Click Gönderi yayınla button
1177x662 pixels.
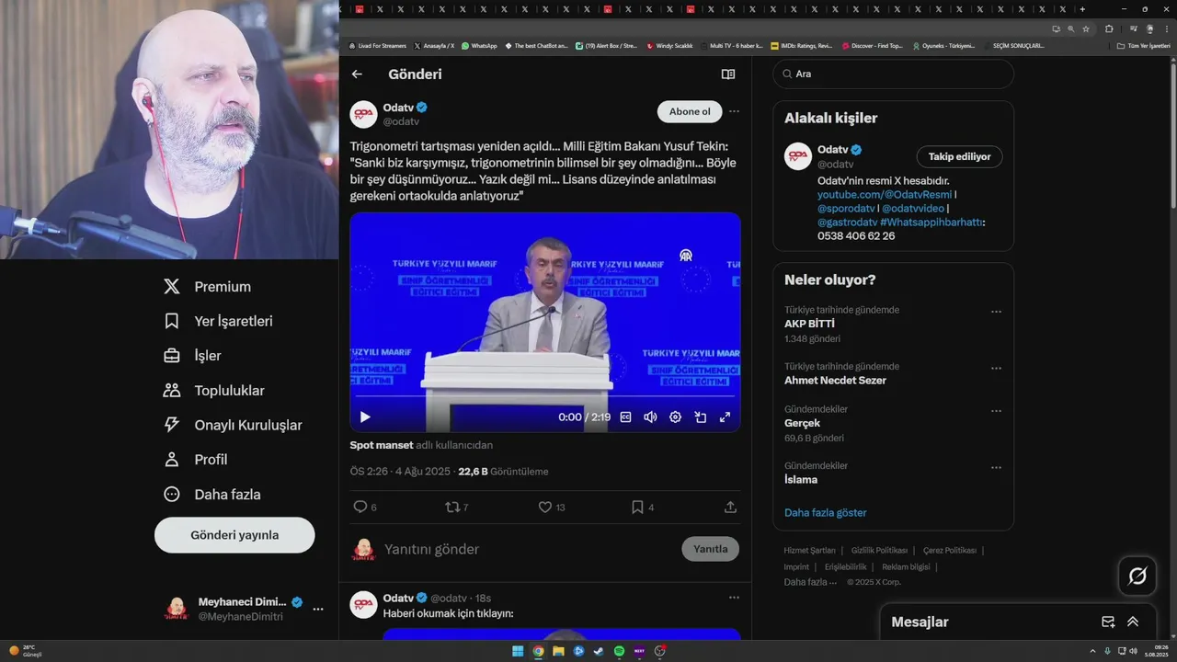(x=234, y=535)
